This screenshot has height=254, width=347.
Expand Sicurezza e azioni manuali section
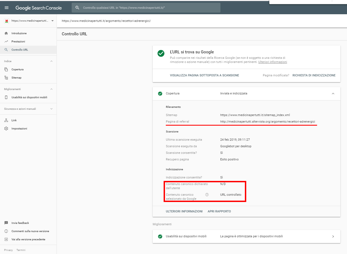pyautogui.click(x=51, y=109)
